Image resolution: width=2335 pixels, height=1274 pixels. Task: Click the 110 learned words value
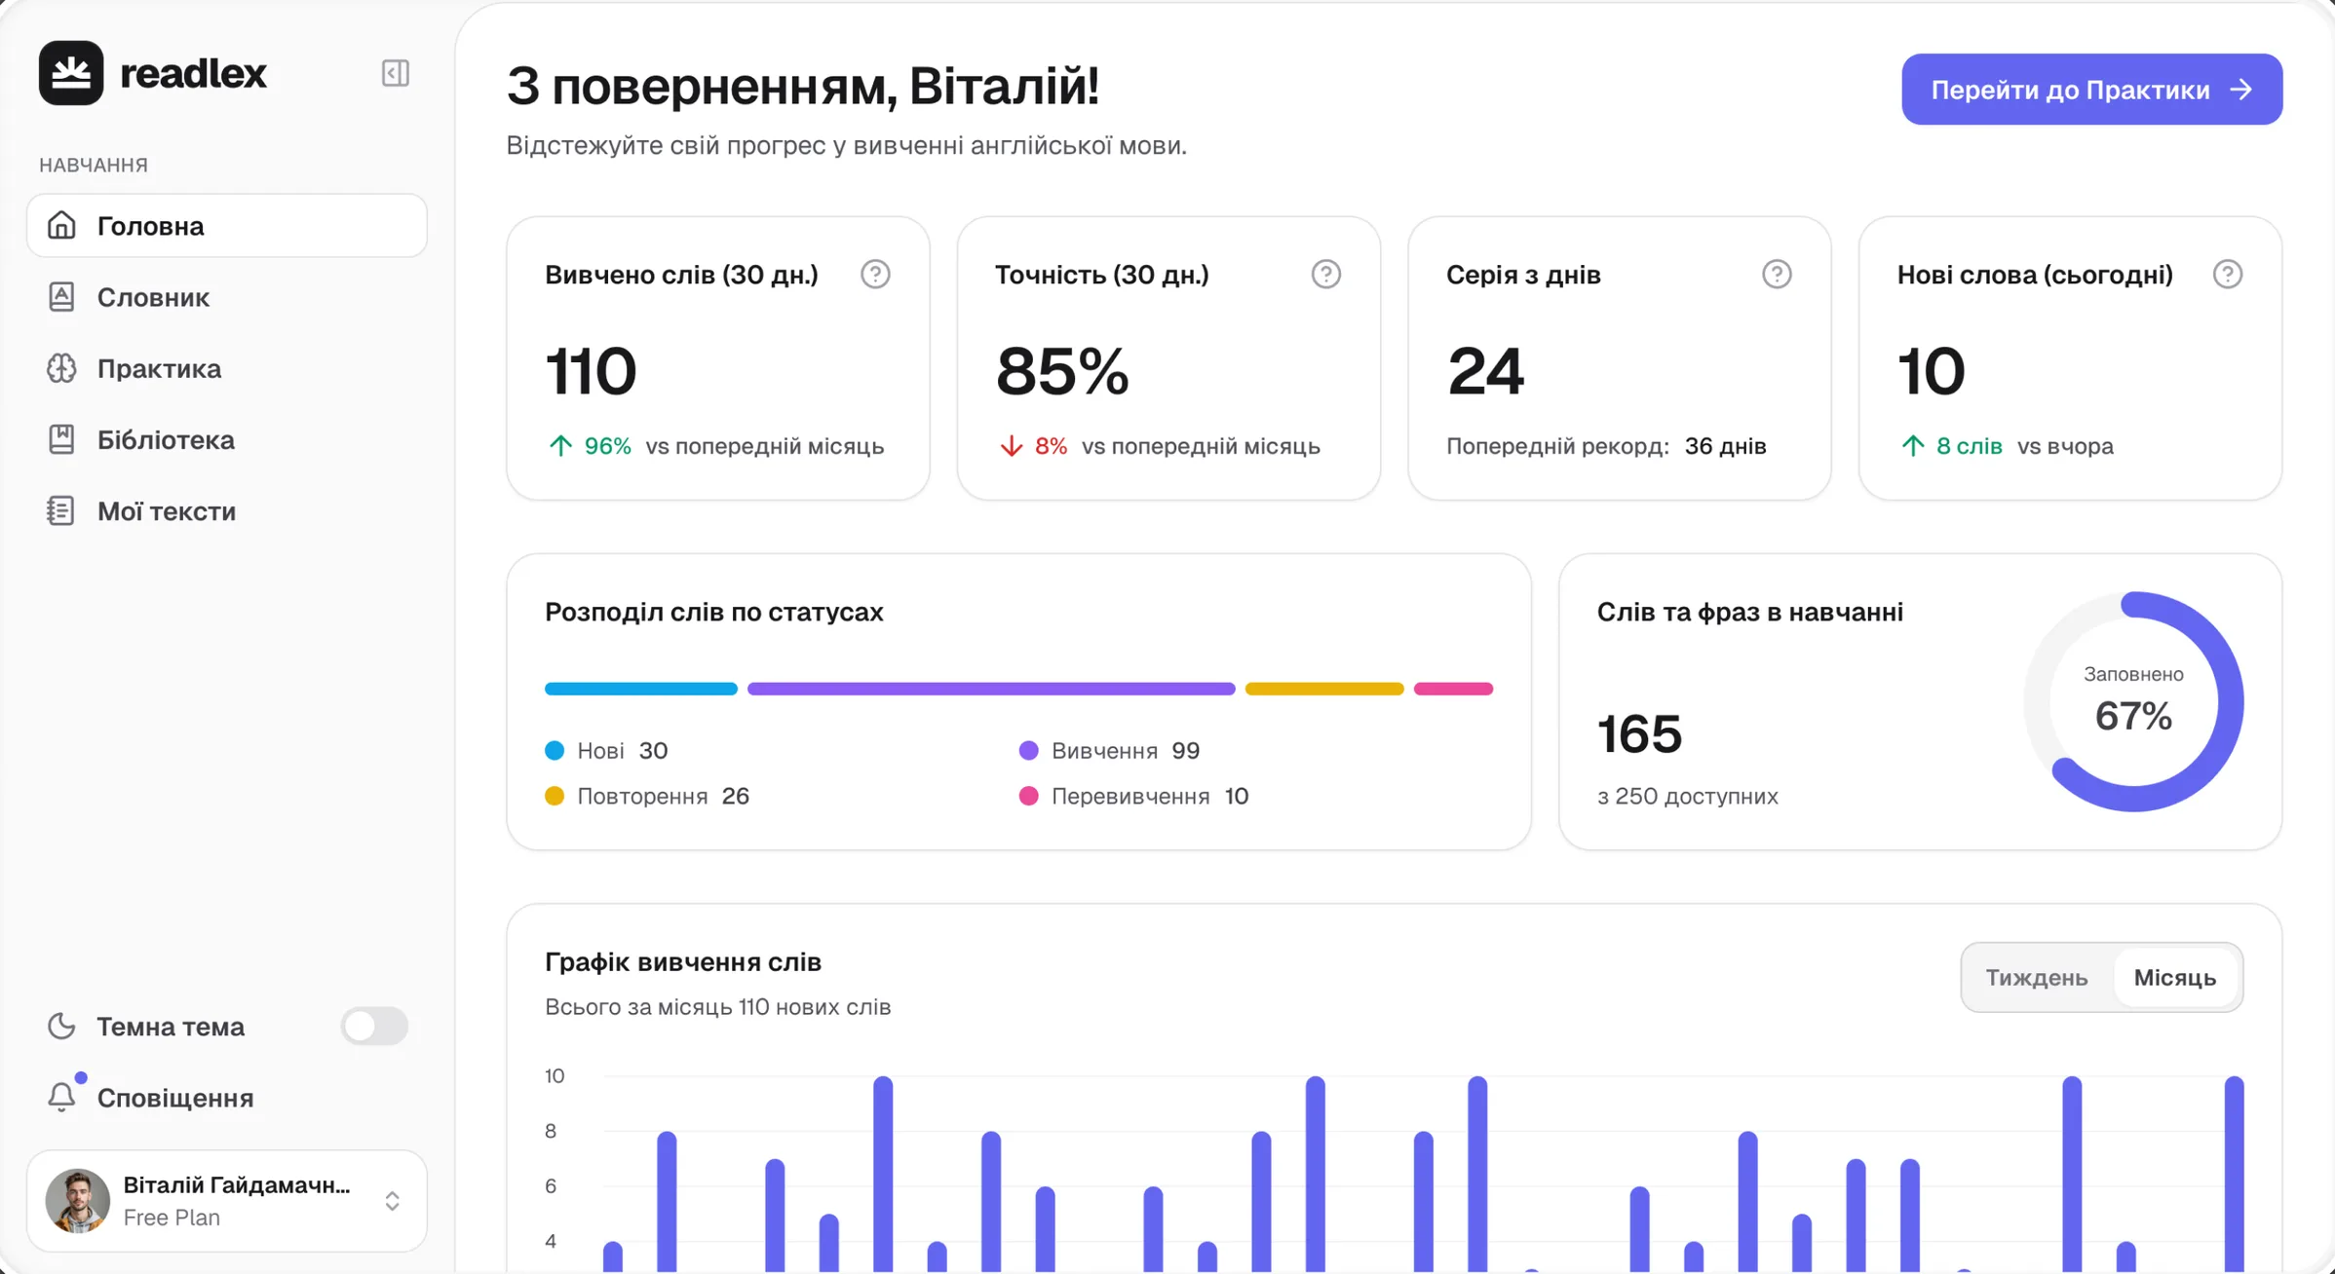point(591,371)
